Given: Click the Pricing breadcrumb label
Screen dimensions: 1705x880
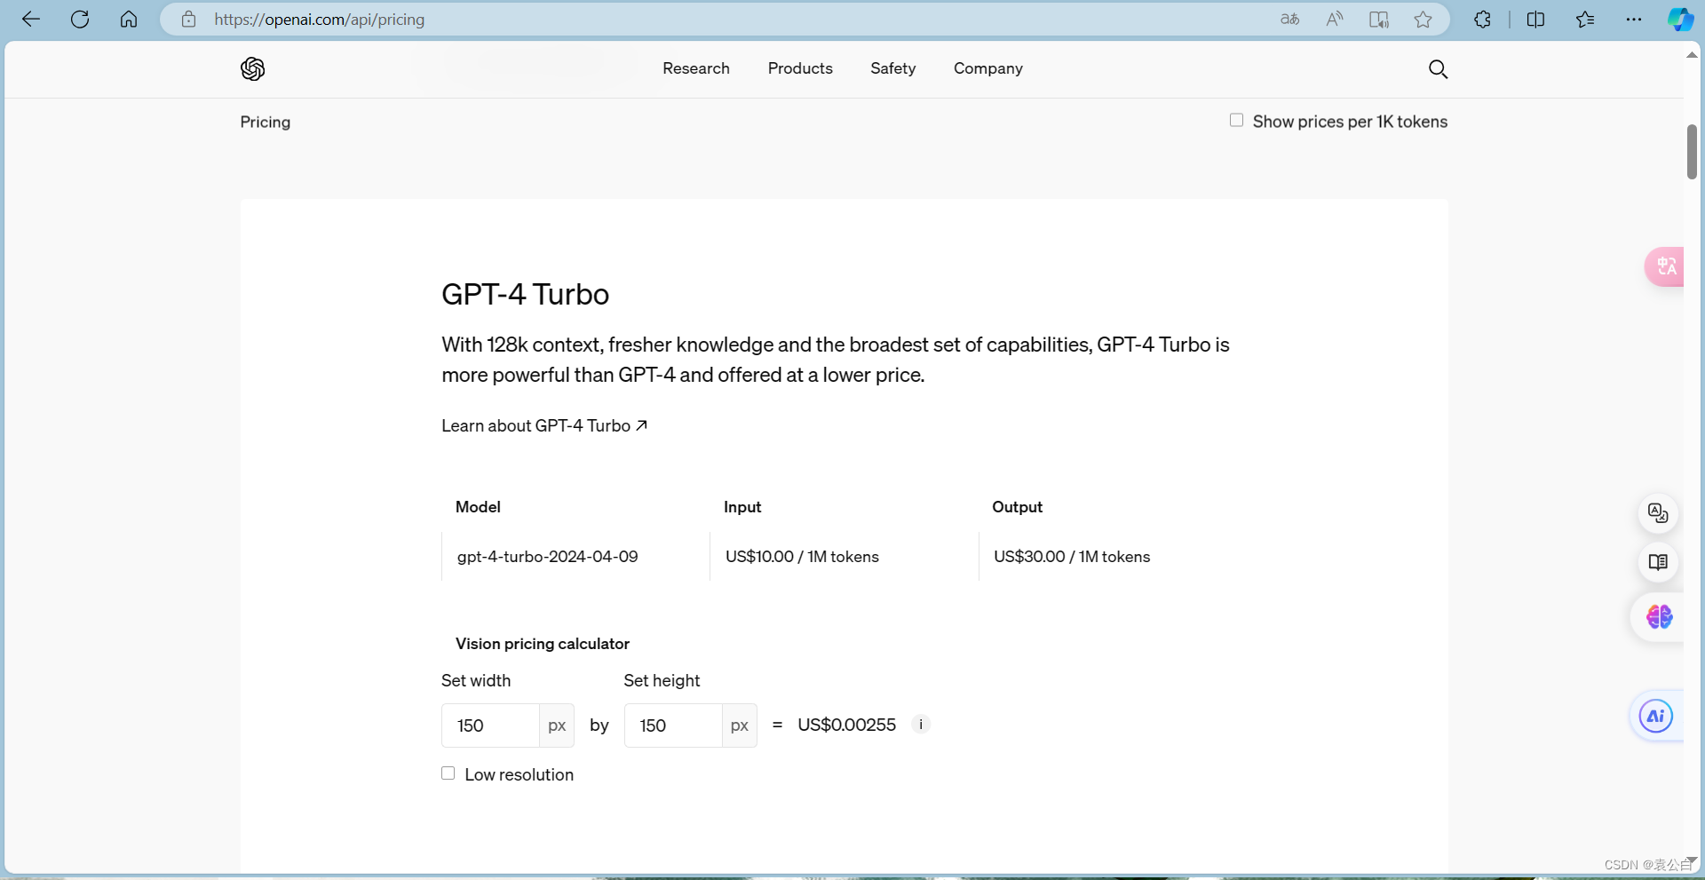Looking at the screenshot, I should pyautogui.click(x=266, y=122).
